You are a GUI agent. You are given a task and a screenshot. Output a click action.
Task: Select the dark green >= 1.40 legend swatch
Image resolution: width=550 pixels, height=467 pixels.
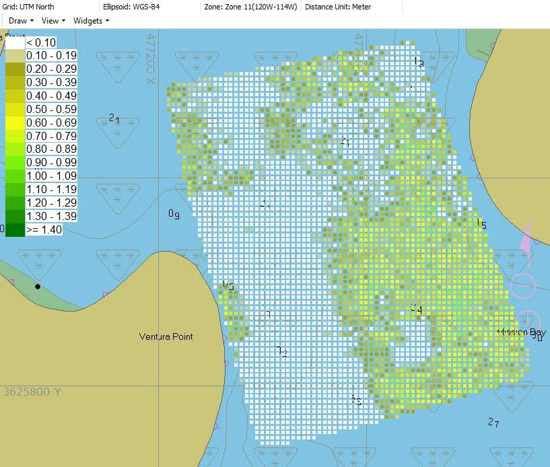(x=15, y=229)
